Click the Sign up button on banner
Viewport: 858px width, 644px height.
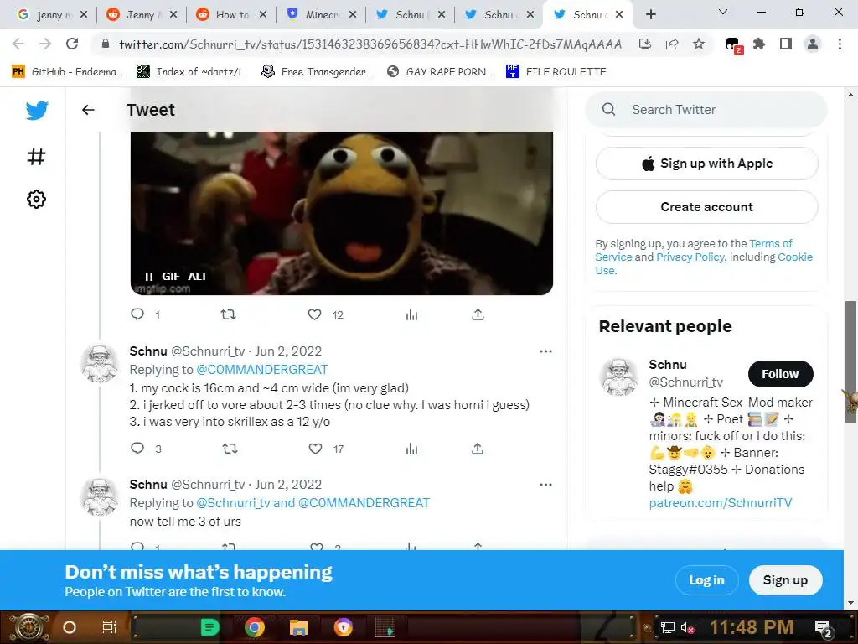[x=785, y=580]
